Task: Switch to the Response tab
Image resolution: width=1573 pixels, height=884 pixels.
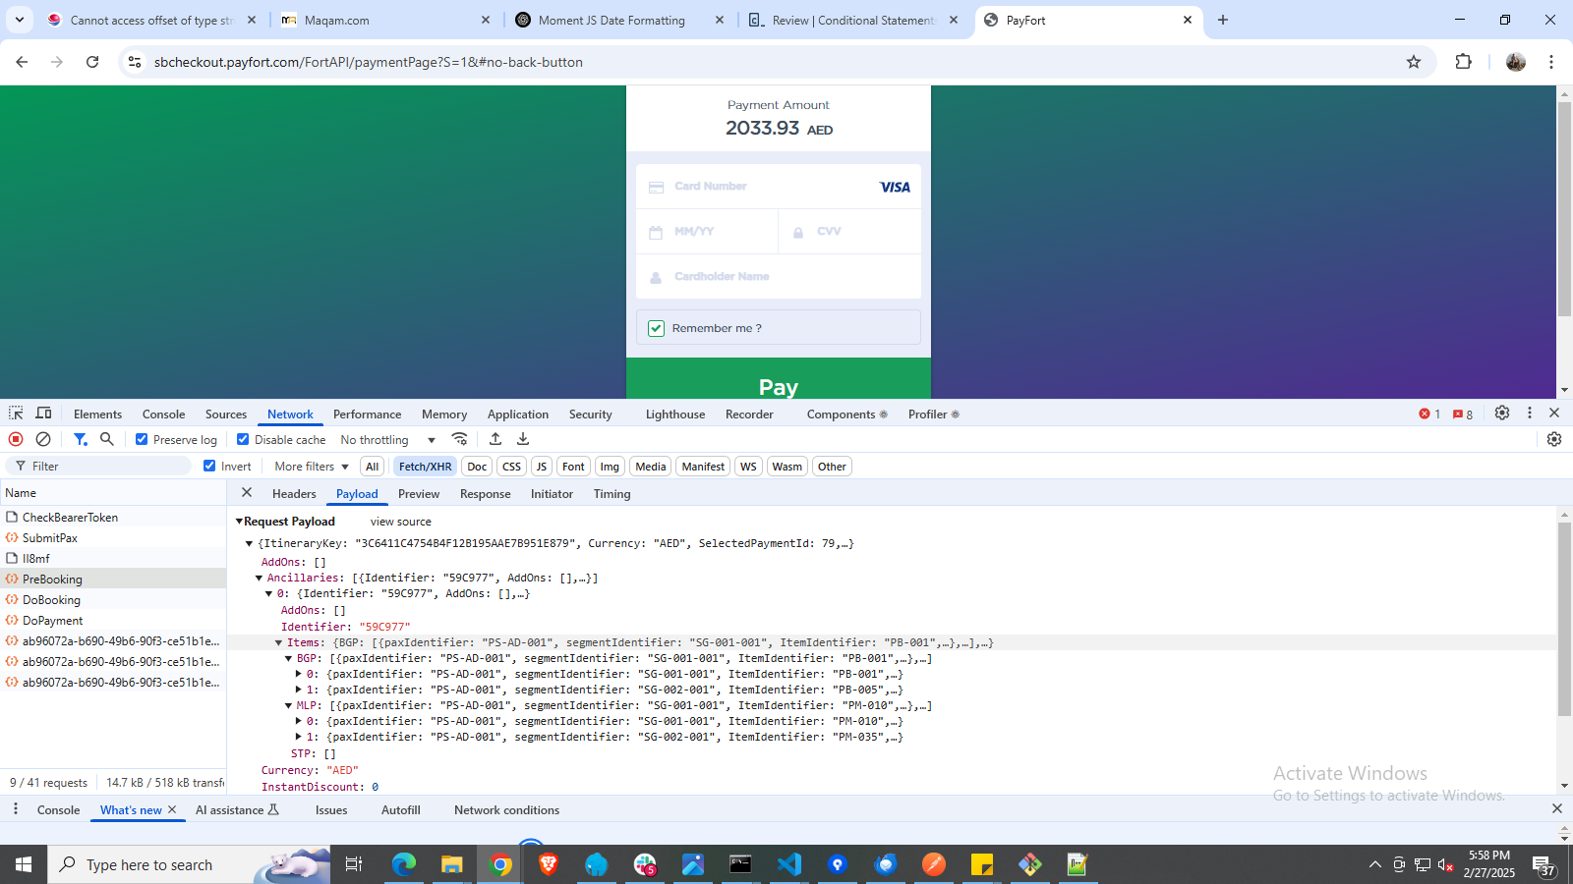Action: (485, 494)
